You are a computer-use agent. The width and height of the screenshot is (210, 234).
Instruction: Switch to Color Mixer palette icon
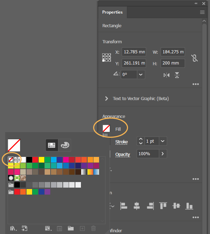coord(64,145)
